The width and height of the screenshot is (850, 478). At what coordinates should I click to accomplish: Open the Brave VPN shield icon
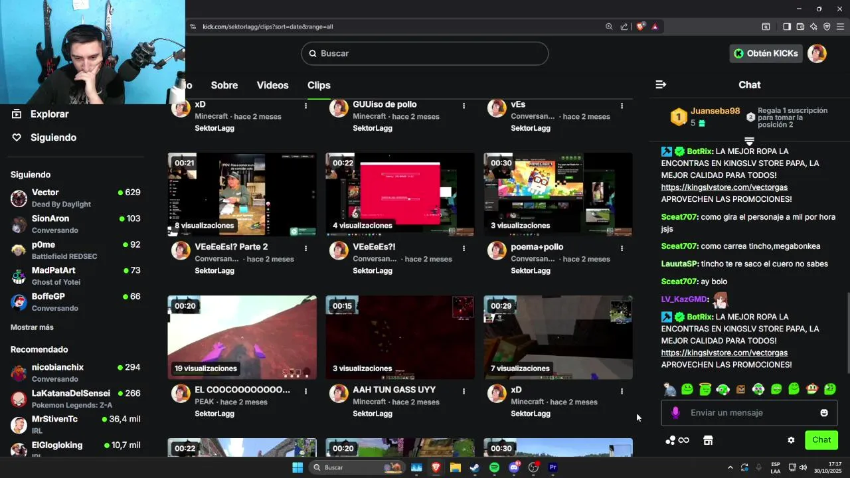point(827,27)
